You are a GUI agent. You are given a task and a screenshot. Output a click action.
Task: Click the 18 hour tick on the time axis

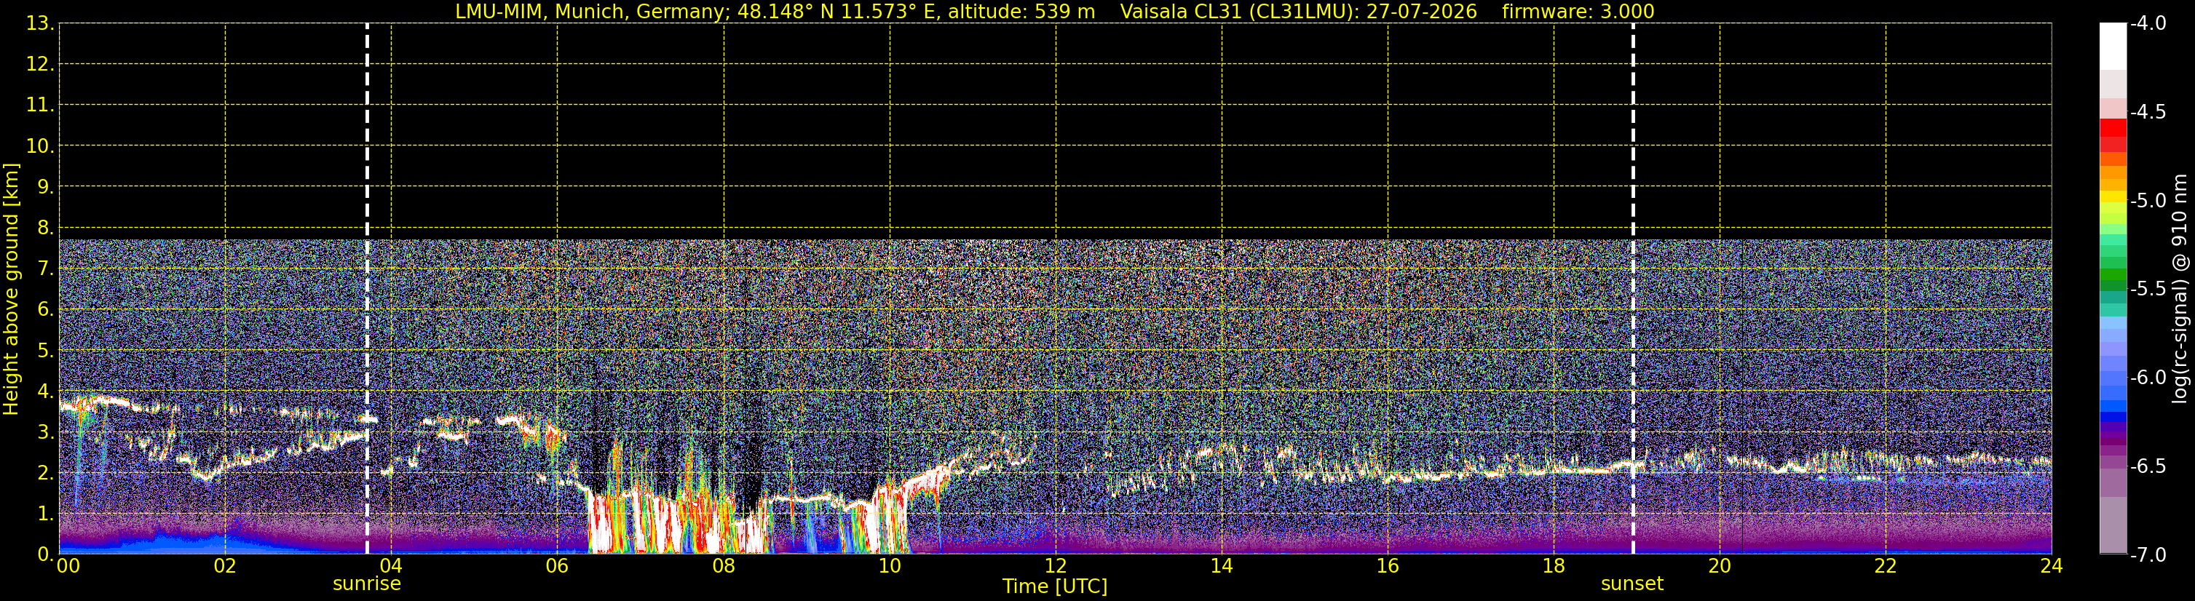pos(1554,567)
